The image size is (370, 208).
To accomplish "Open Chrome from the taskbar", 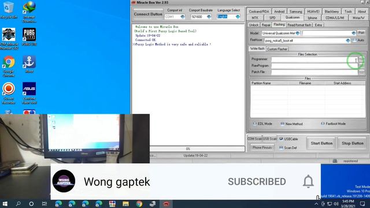I will pyautogui.click(x=139, y=204).
